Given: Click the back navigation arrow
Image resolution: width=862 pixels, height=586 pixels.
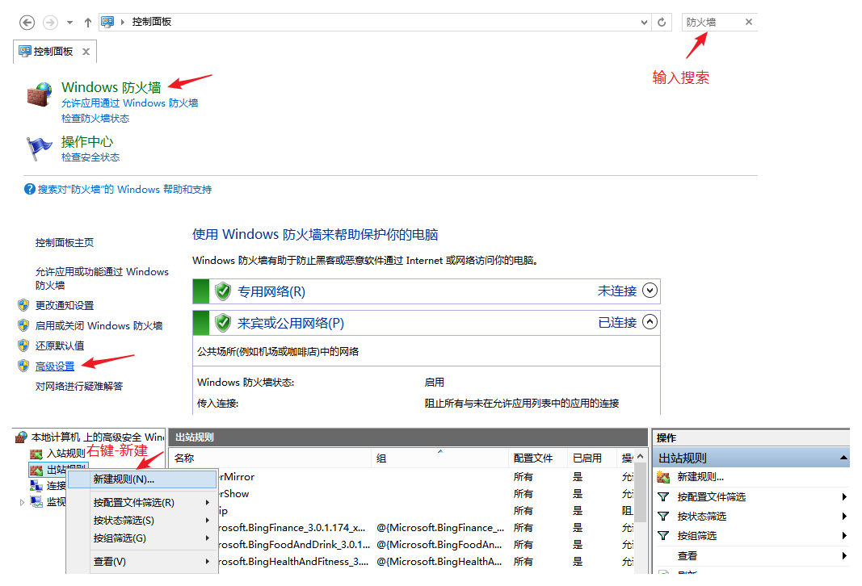Looking at the screenshot, I should pos(27,23).
